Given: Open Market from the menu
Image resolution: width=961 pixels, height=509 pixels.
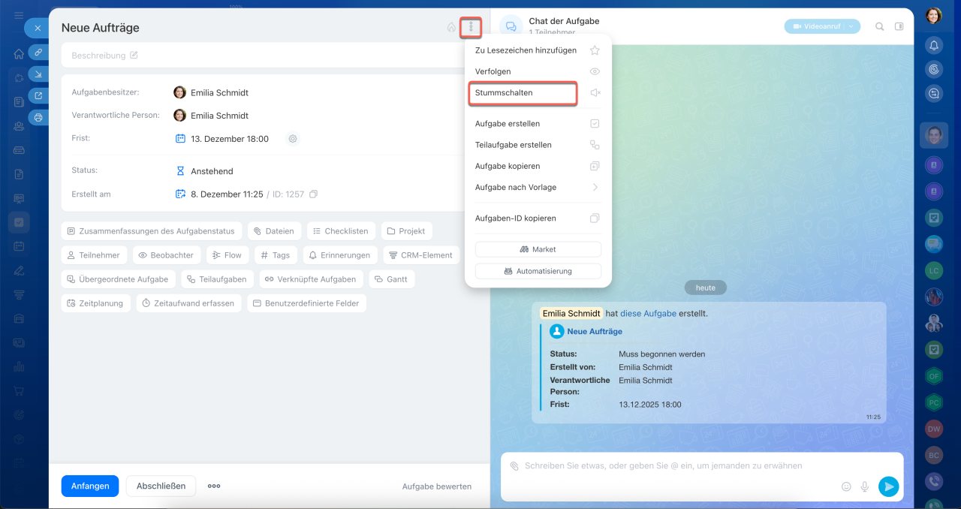Looking at the screenshot, I should pos(538,249).
